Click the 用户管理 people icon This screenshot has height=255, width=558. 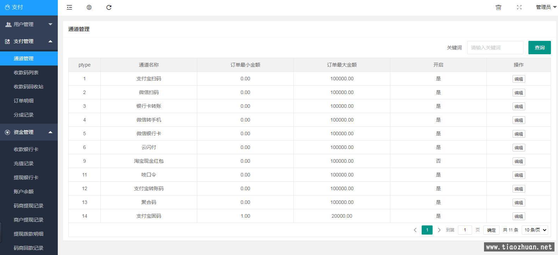point(8,24)
